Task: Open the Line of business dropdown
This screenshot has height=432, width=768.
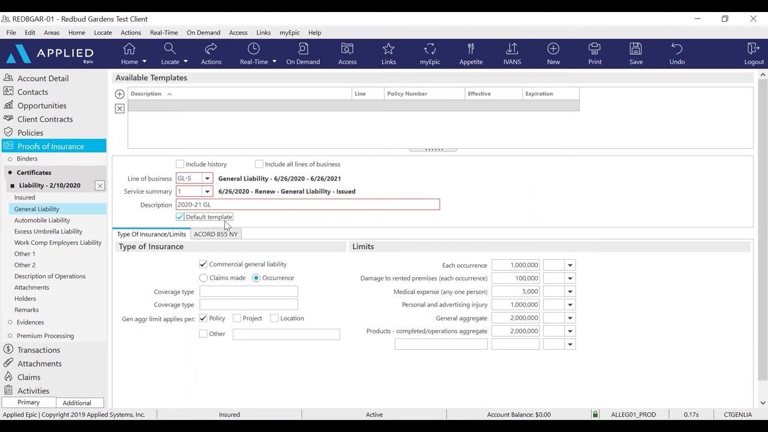Action: pos(207,178)
